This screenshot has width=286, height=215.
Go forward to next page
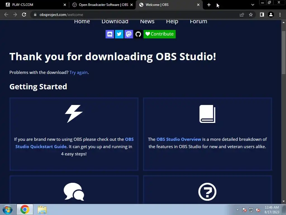pos(15,15)
